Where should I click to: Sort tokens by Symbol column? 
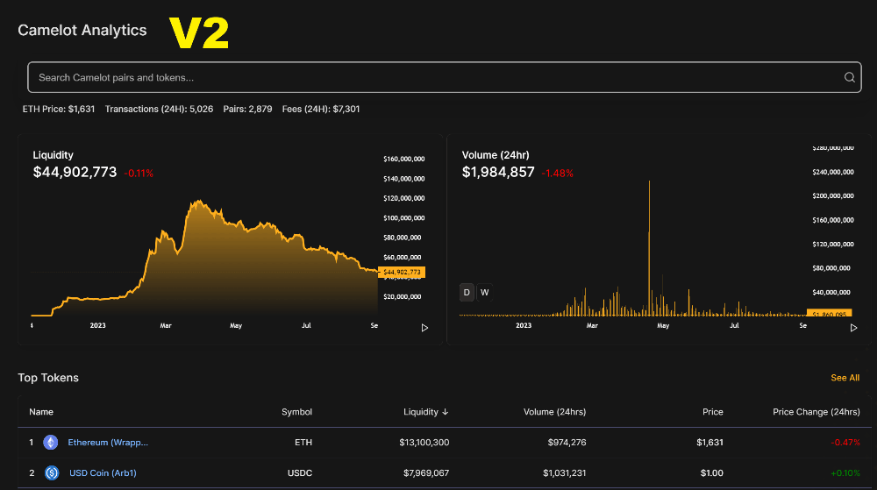[296, 412]
